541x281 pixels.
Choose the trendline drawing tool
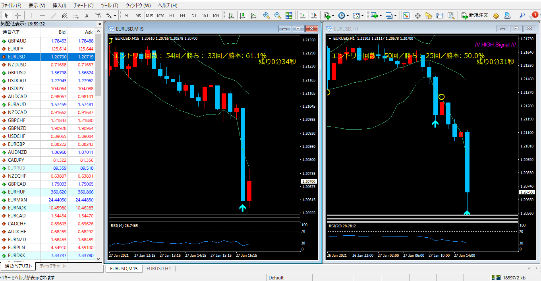(53, 16)
